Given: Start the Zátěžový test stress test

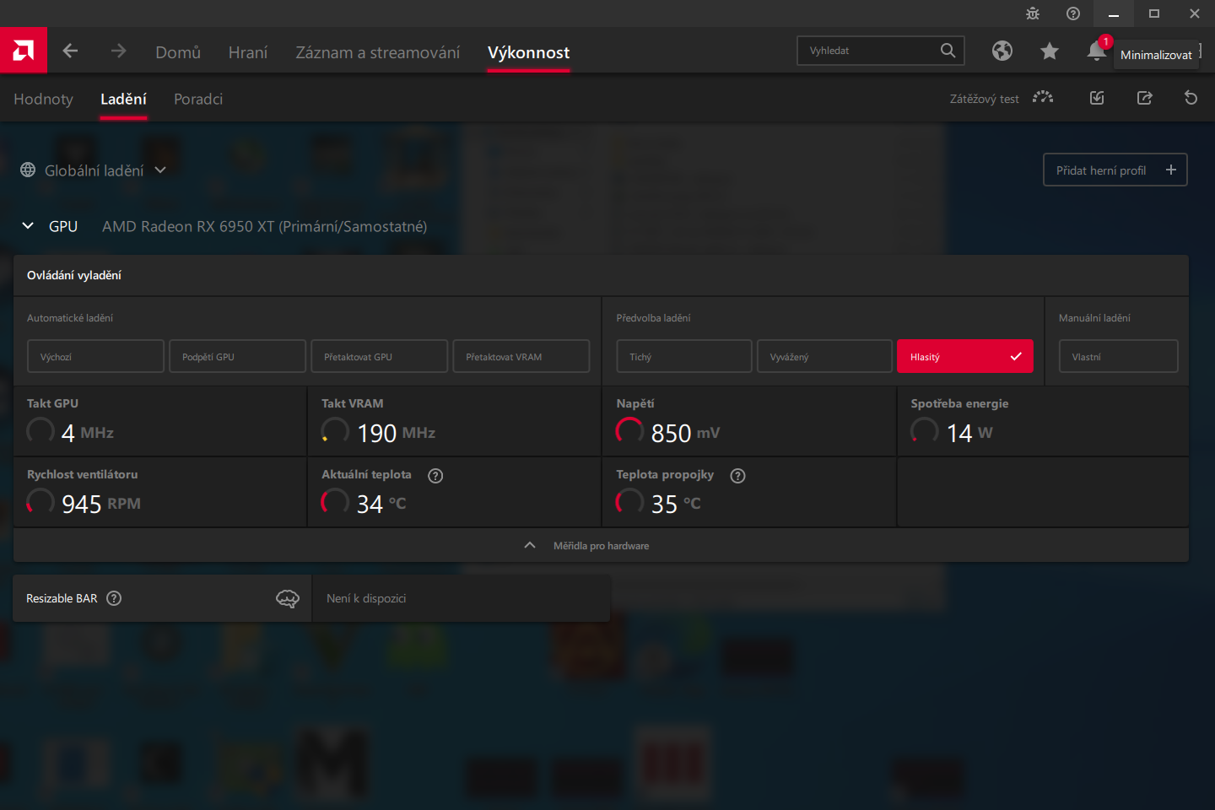Looking at the screenshot, I should point(1001,99).
